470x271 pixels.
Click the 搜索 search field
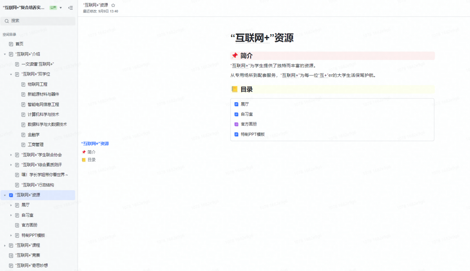coord(40,21)
